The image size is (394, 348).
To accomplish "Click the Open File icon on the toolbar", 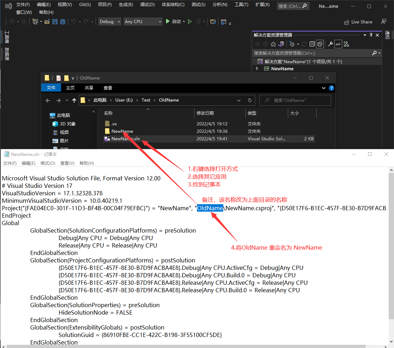I will [47, 22].
